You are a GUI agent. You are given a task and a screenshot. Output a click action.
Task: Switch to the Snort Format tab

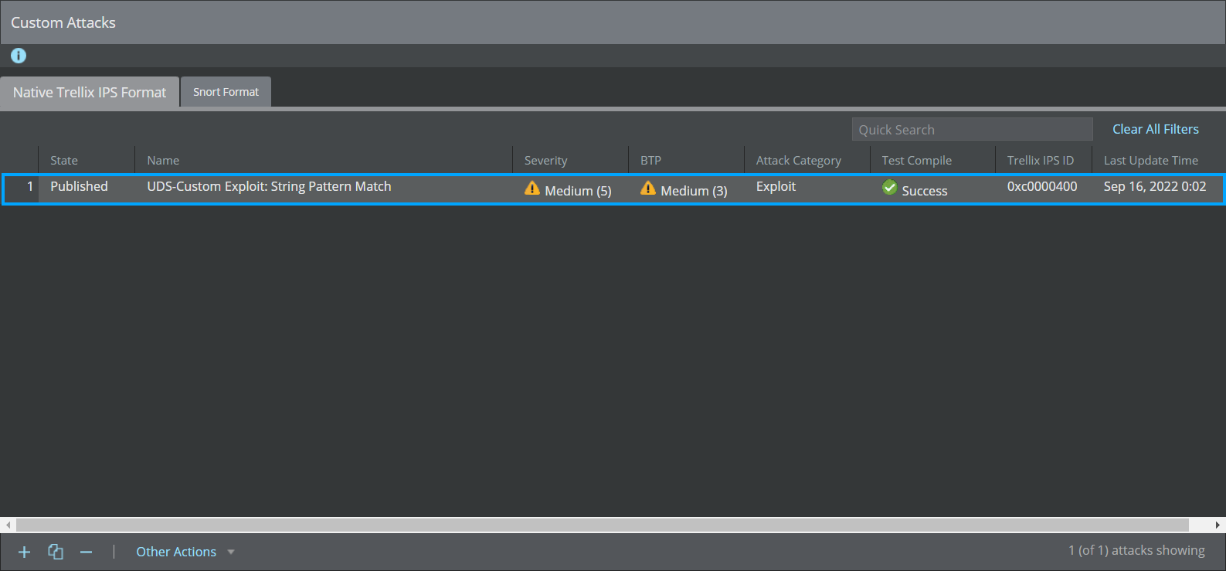click(226, 92)
